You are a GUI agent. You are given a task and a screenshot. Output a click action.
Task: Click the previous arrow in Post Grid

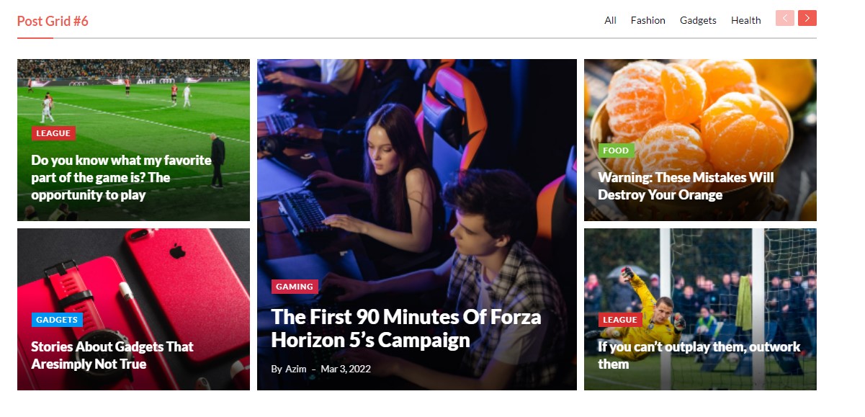[784, 18]
